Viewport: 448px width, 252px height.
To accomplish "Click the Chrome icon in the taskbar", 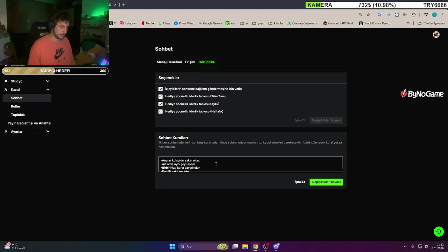I will 255,246.
